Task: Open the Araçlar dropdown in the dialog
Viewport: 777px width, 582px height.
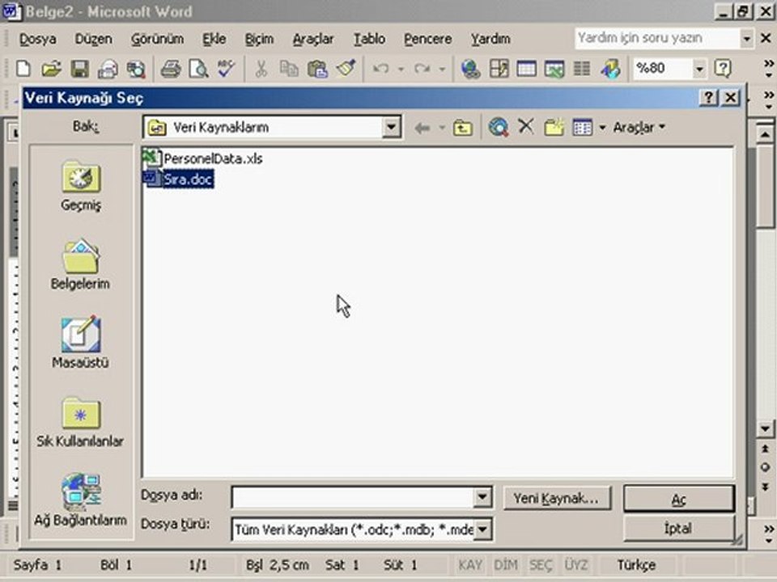Action: tap(639, 128)
